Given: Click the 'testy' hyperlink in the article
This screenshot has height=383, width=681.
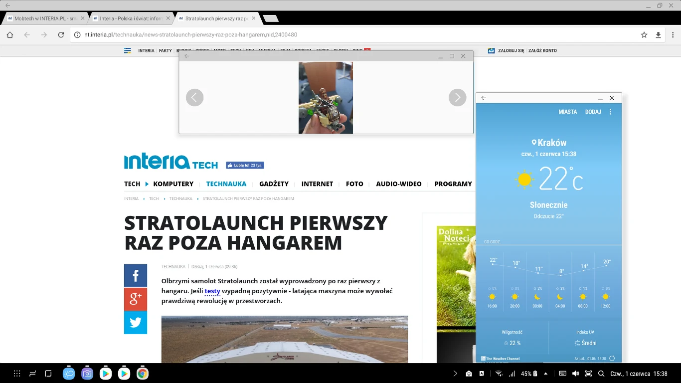Looking at the screenshot, I should (x=212, y=291).
